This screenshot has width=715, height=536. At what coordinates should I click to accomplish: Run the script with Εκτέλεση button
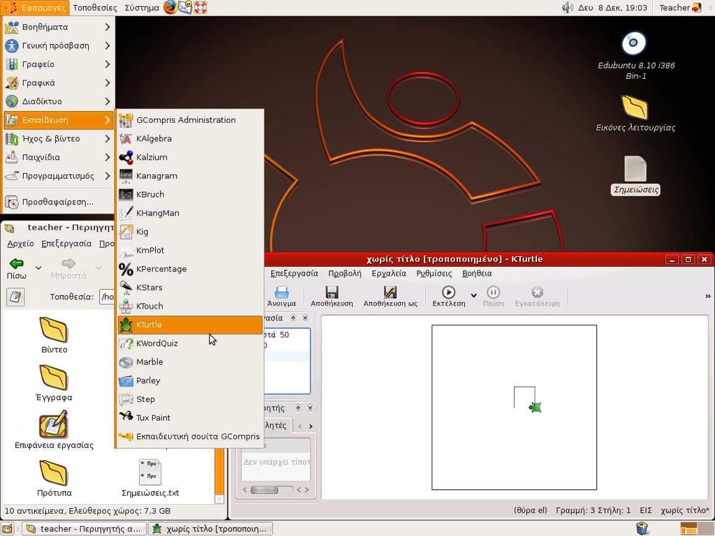coord(449,296)
